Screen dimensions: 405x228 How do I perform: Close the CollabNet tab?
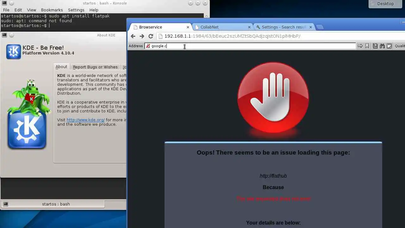(x=249, y=27)
